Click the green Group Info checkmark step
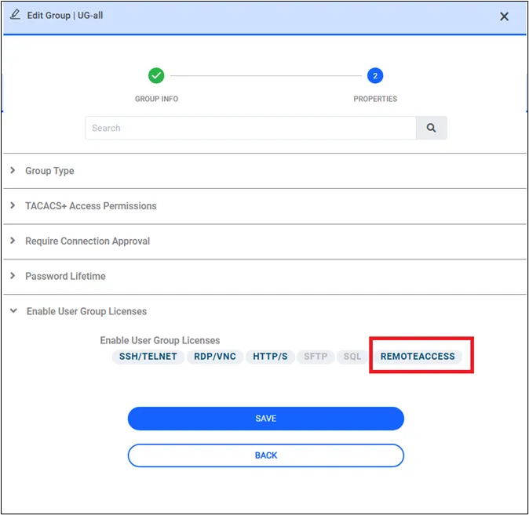 (x=156, y=75)
